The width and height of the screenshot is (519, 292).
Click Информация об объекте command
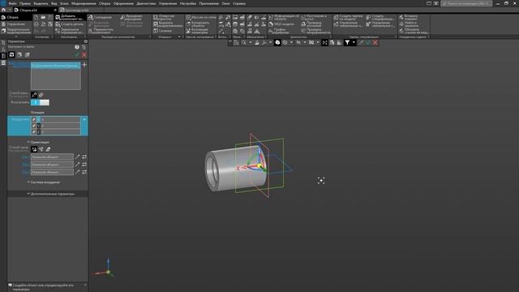(x=284, y=17)
